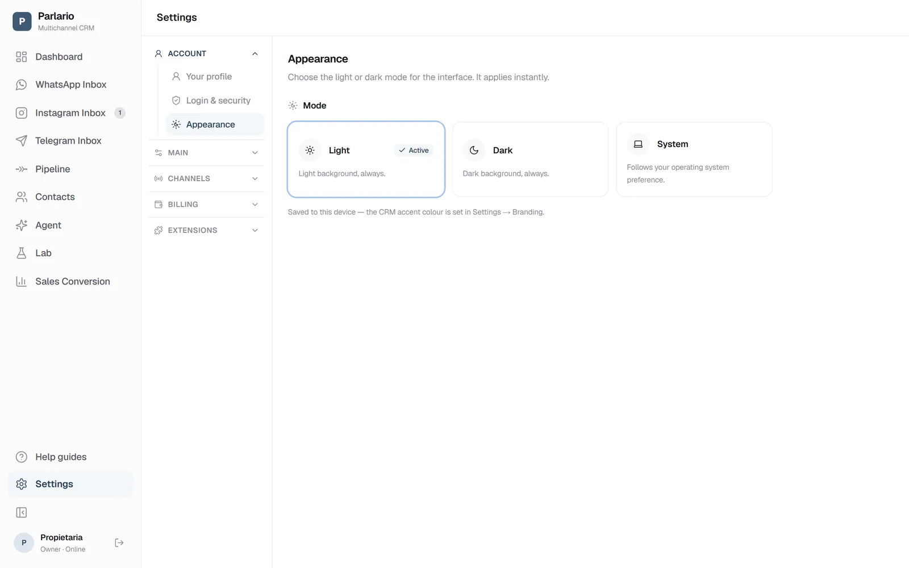Click the EXTENSIONS section label
The width and height of the screenshot is (909, 568).
click(x=193, y=231)
